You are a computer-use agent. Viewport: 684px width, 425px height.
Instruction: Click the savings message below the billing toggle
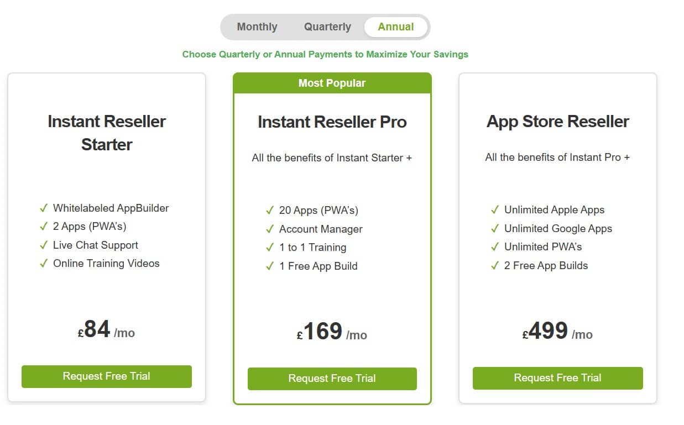point(326,54)
